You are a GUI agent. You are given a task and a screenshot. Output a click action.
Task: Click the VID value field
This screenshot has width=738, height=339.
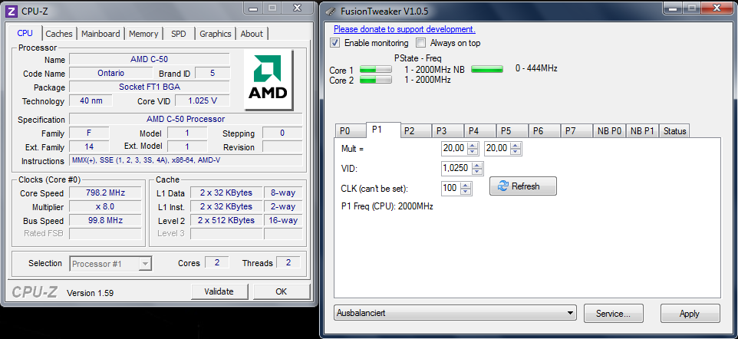455,168
